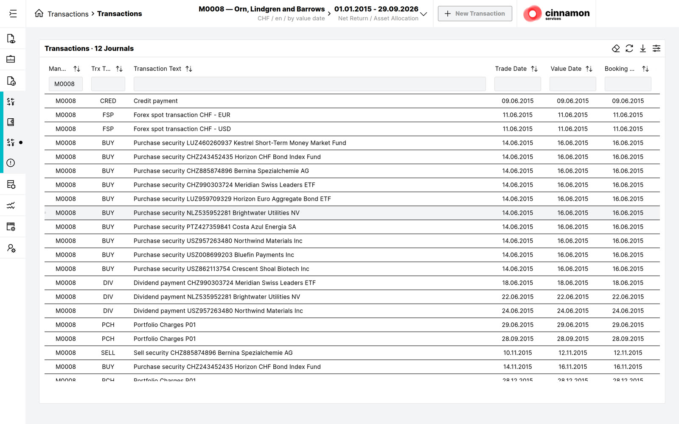Open the currency sidebar icon with dot

11,142
